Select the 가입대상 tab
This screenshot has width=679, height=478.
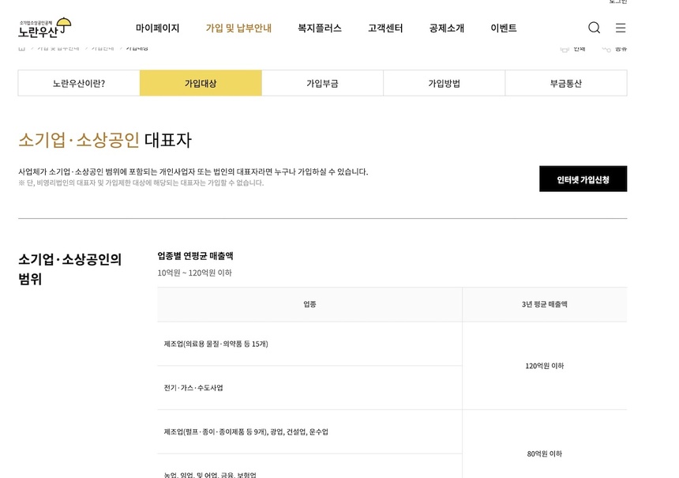click(201, 83)
